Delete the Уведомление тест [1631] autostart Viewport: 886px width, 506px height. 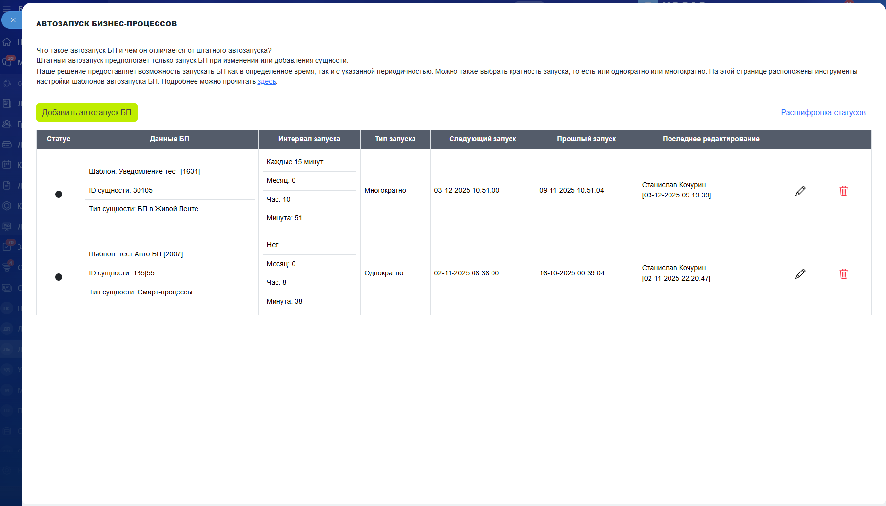click(x=844, y=191)
